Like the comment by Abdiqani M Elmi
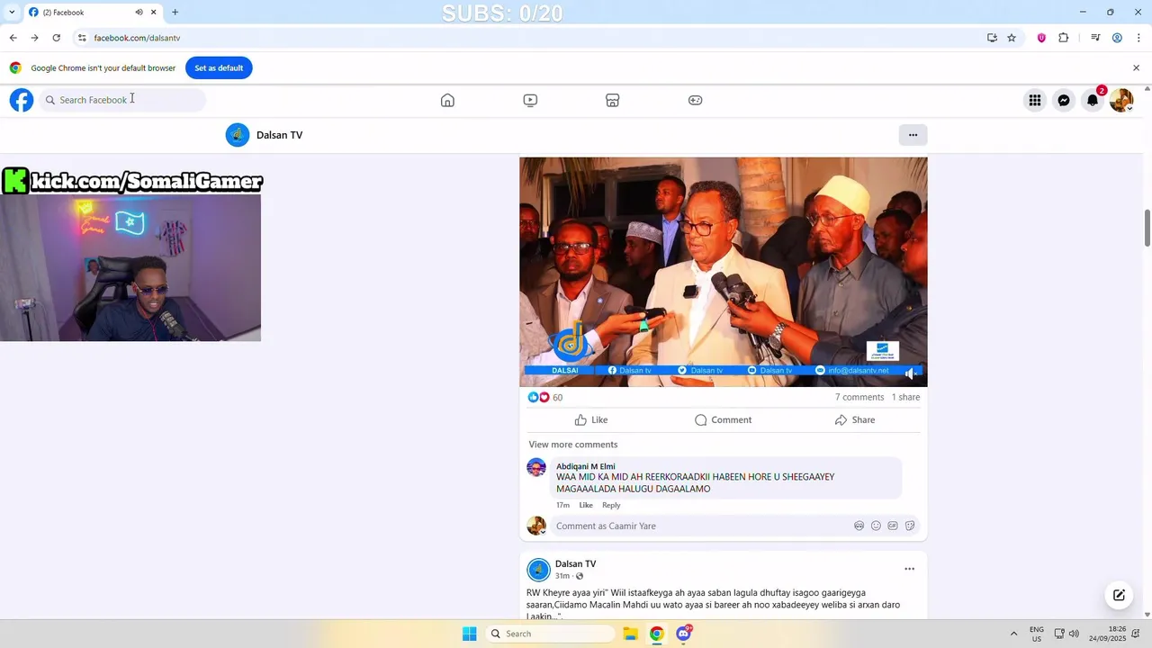 (586, 505)
